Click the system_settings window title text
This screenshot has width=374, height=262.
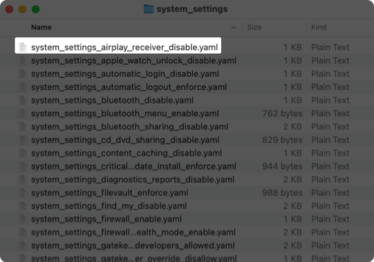tap(192, 9)
